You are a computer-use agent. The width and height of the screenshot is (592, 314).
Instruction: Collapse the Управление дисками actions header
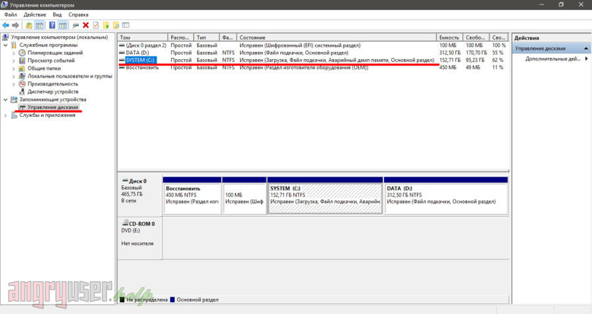point(587,49)
